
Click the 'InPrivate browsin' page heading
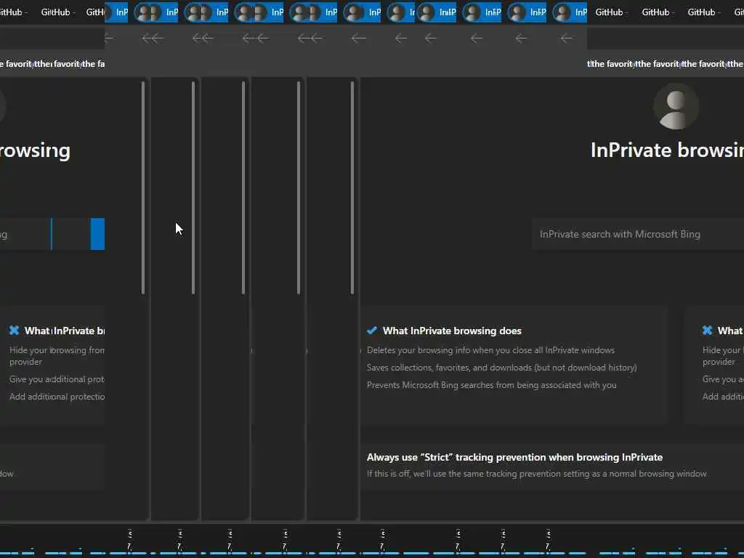(x=667, y=150)
